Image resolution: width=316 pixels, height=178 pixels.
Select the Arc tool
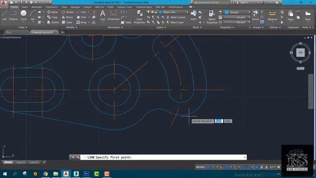(x=33, y=15)
